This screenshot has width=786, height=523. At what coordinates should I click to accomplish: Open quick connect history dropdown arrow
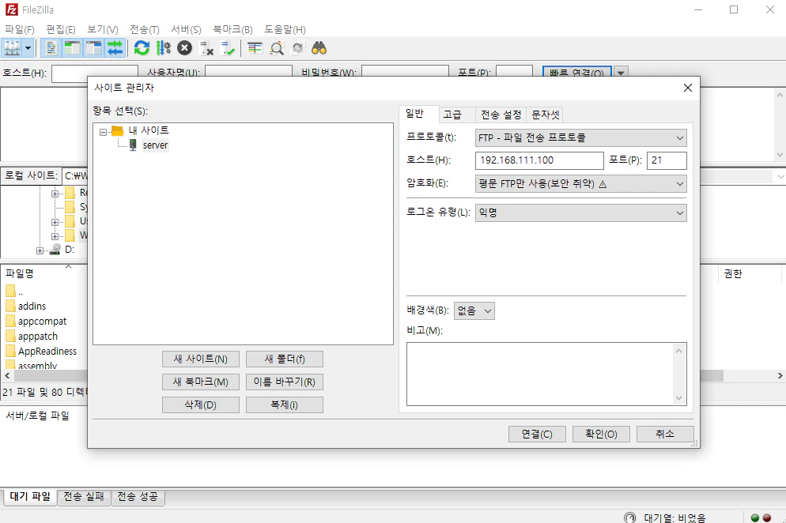pos(621,73)
